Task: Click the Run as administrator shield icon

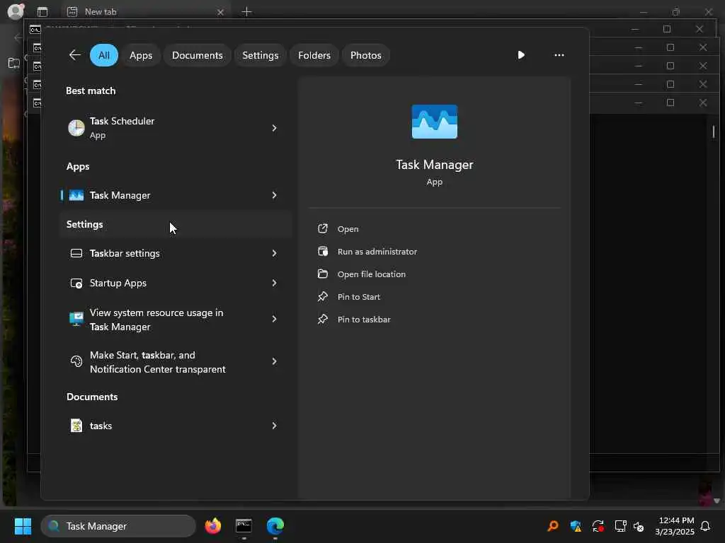Action: point(323,251)
